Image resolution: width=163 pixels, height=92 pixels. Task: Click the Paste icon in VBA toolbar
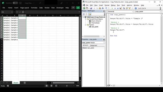(x=100, y=8)
